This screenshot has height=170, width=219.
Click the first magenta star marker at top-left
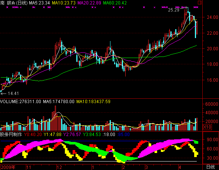[x=7, y=7]
